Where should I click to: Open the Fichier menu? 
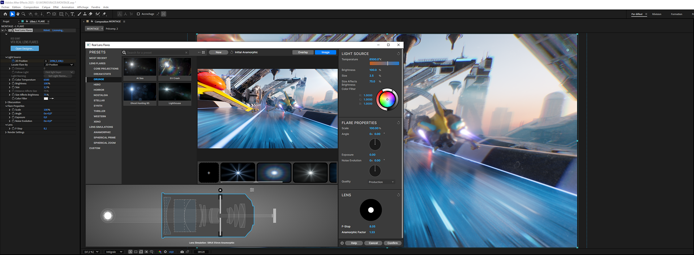click(5, 7)
